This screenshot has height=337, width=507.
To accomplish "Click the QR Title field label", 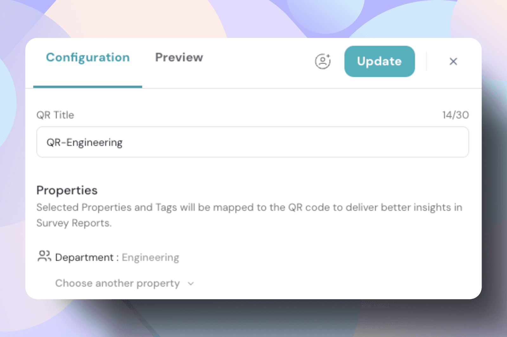I will coord(55,115).
